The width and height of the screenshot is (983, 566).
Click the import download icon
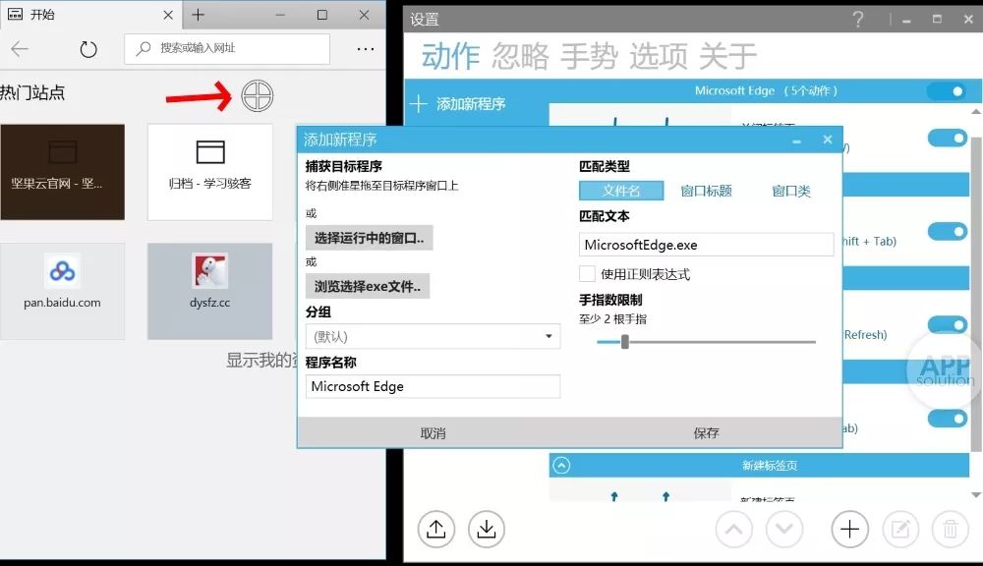click(x=487, y=529)
